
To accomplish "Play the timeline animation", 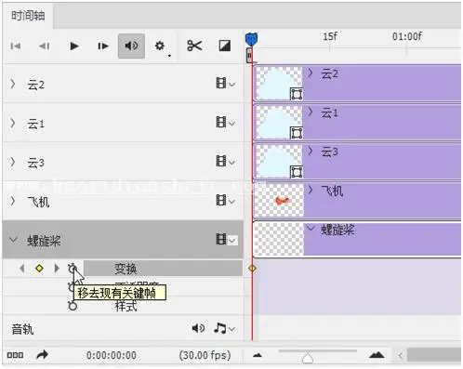I will (x=73, y=46).
